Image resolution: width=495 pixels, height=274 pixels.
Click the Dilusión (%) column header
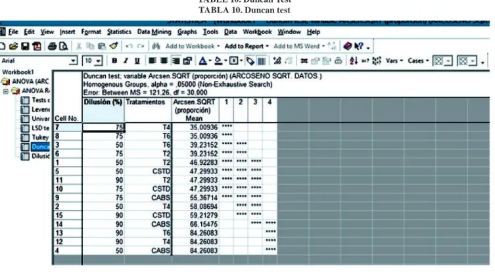point(103,110)
